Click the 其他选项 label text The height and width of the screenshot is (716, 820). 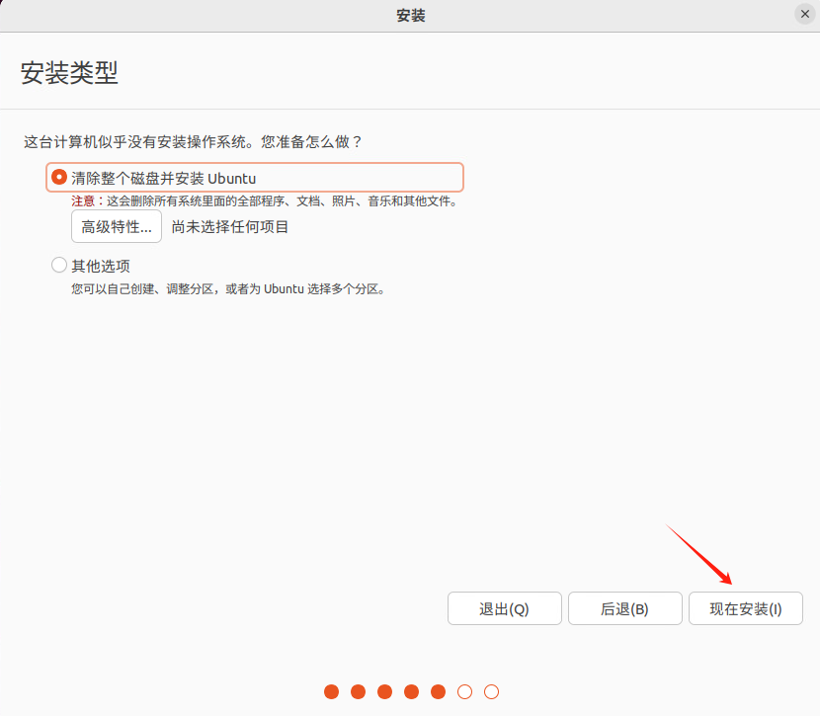coord(101,266)
